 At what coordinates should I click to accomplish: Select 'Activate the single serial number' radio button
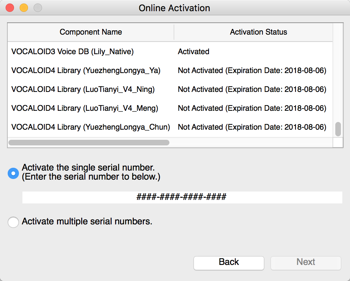coord(13,173)
